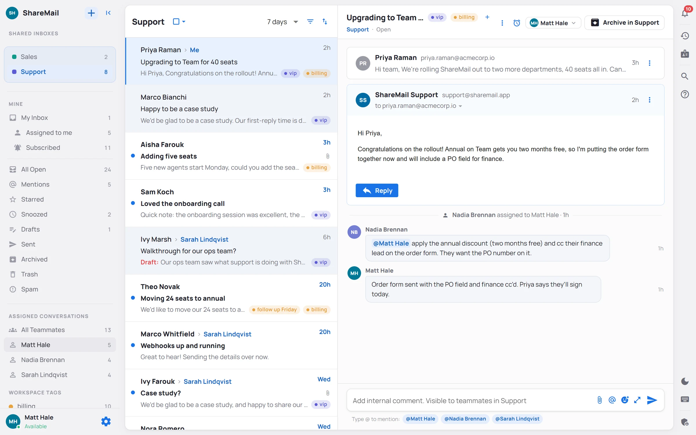Select the Sales shared inbox

tap(60, 57)
